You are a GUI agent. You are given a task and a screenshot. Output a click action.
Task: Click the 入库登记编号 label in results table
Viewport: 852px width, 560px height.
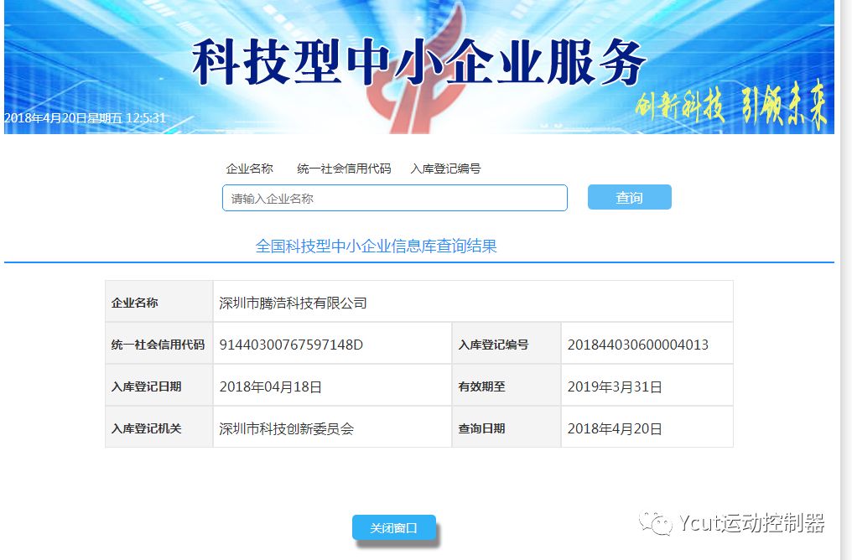coord(493,345)
